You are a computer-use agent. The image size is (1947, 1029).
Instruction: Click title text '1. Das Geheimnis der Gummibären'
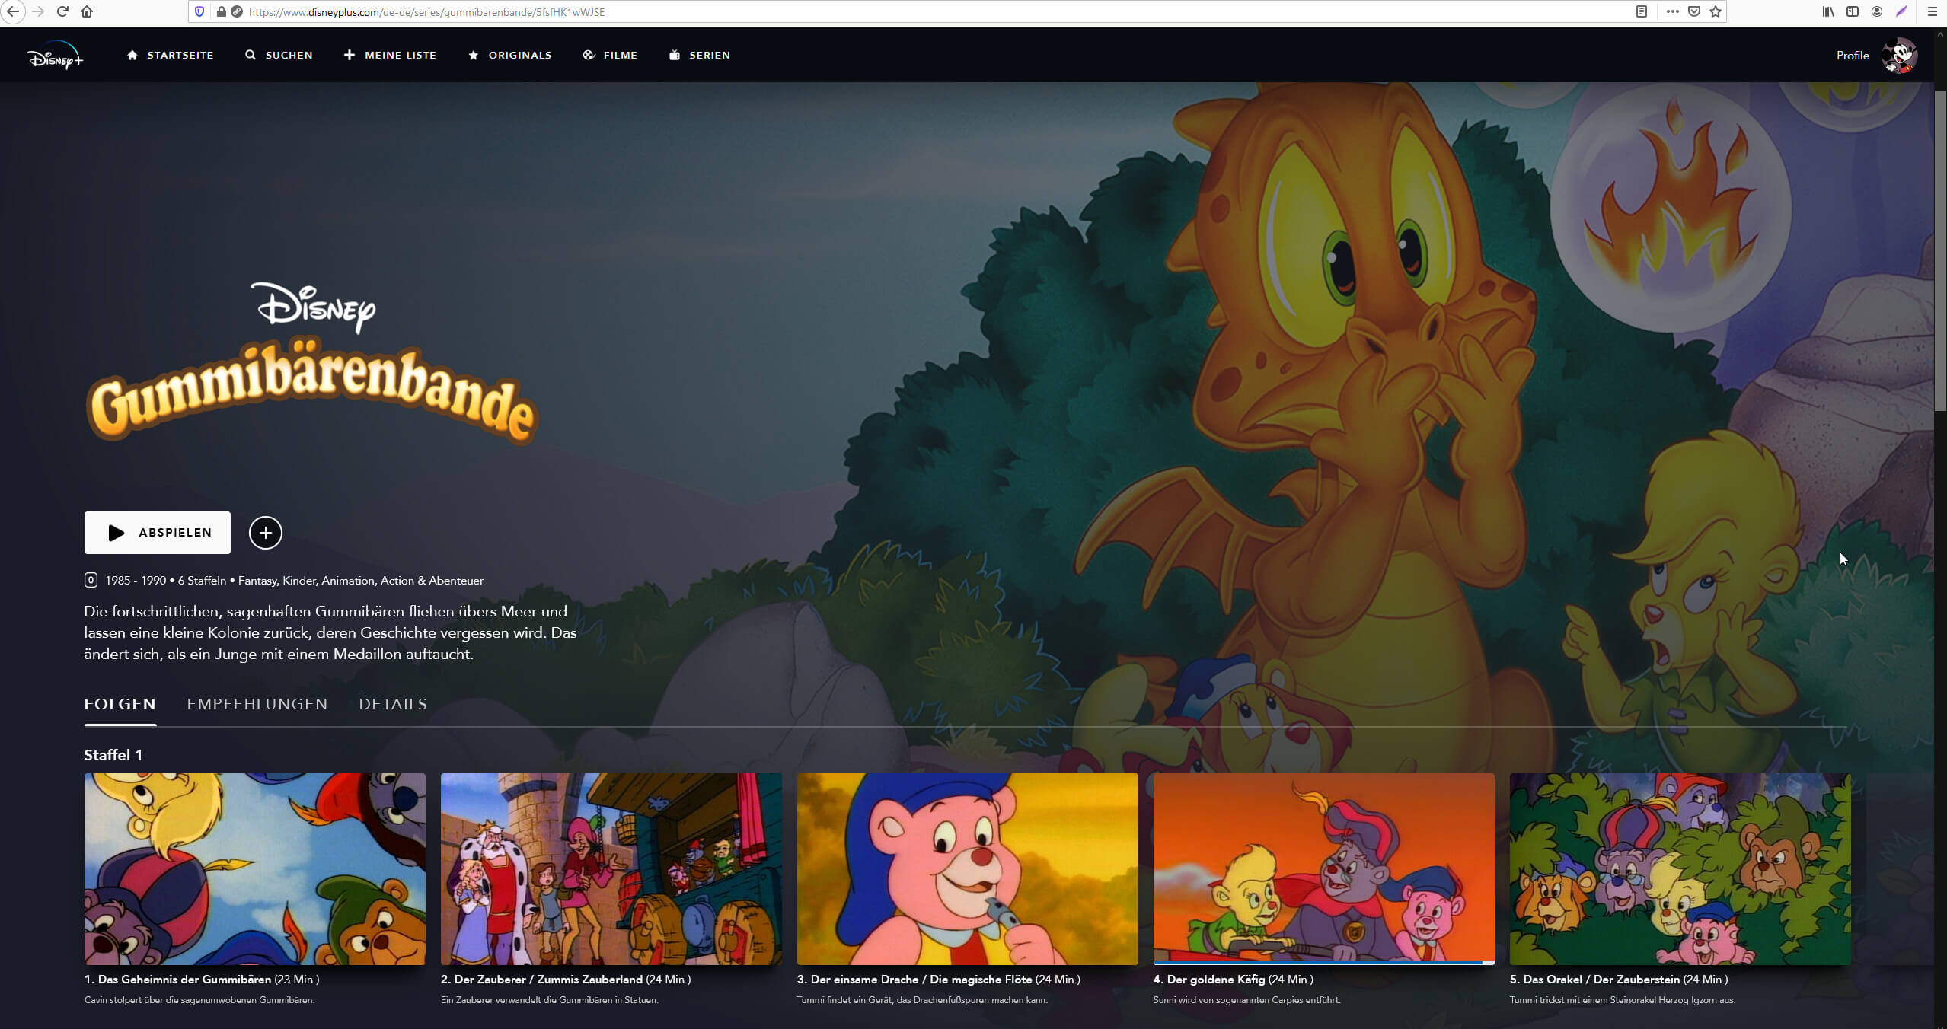coord(177,980)
